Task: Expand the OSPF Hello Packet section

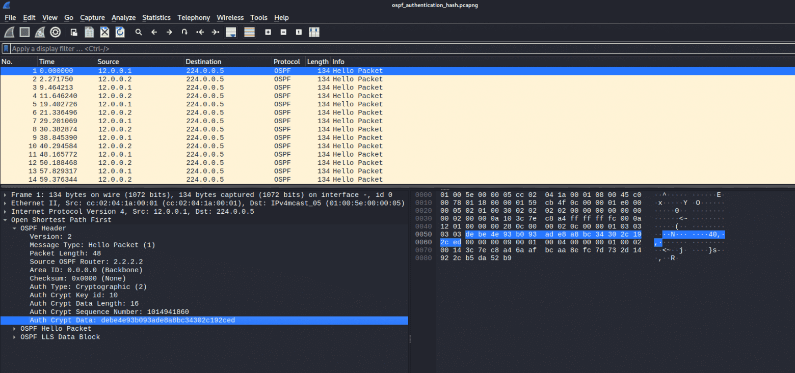Action: (x=14, y=329)
